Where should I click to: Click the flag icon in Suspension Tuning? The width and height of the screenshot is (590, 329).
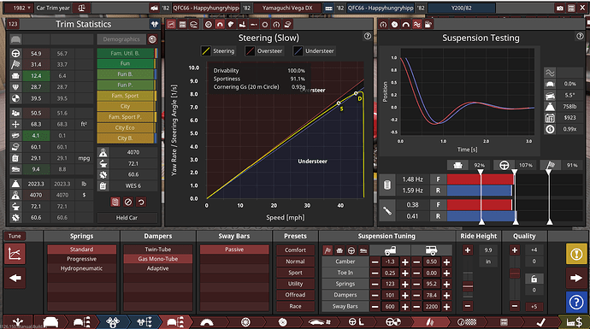click(327, 250)
